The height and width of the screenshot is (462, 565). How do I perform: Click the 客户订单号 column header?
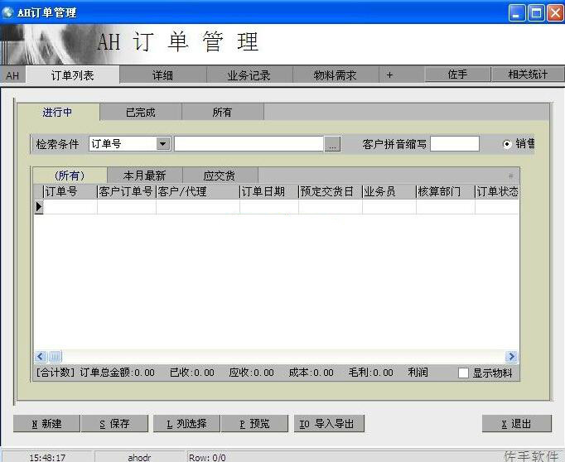click(x=127, y=191)
